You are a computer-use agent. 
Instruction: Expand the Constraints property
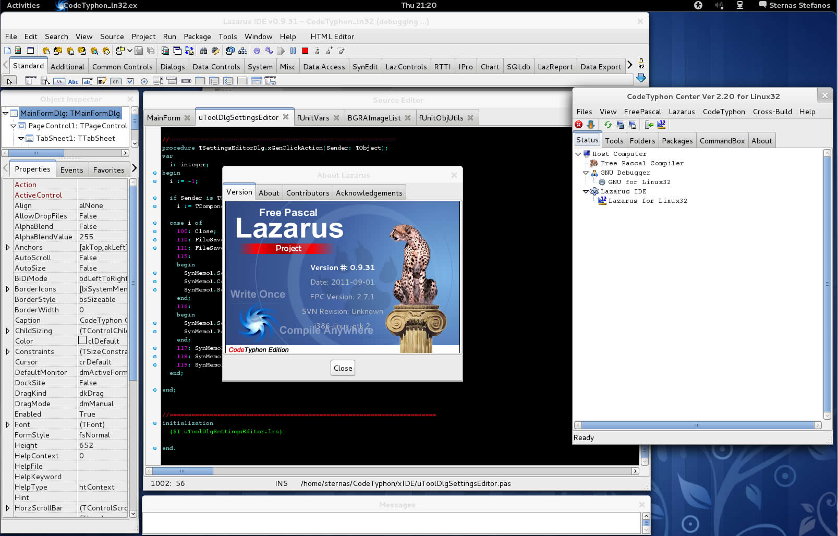[8, 351]
